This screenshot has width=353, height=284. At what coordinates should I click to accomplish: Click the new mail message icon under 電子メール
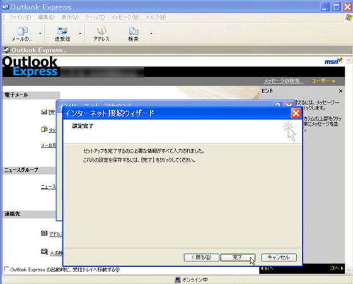[x=44, y=129]
